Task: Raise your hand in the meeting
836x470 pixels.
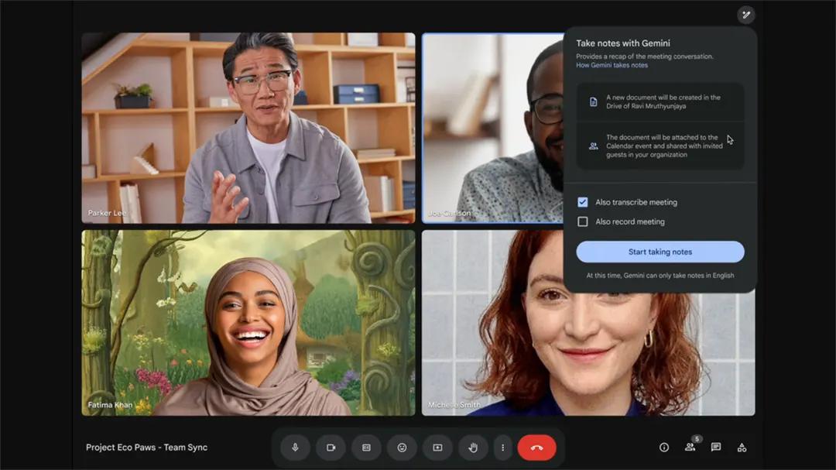Action: pyautogui.click(x=473, y=448)
